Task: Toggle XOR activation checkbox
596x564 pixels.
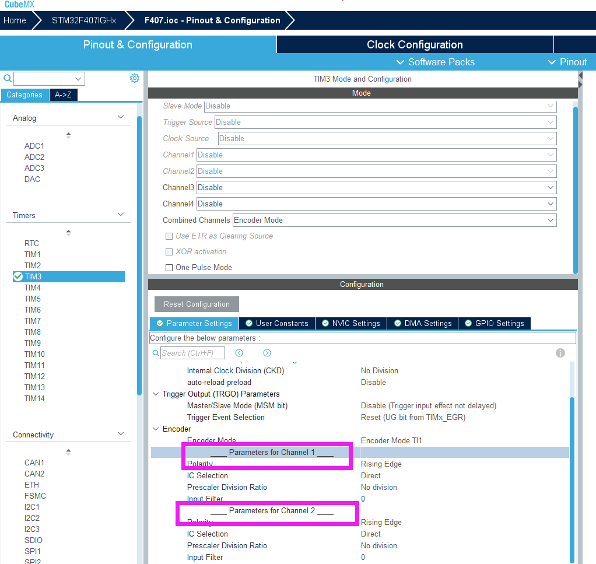Action: coord(169,251)
